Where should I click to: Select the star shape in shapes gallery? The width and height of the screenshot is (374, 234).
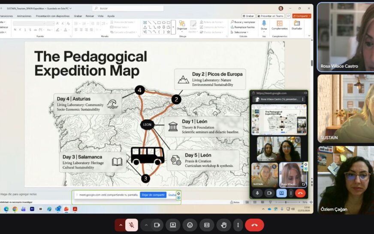click(169, 32)
